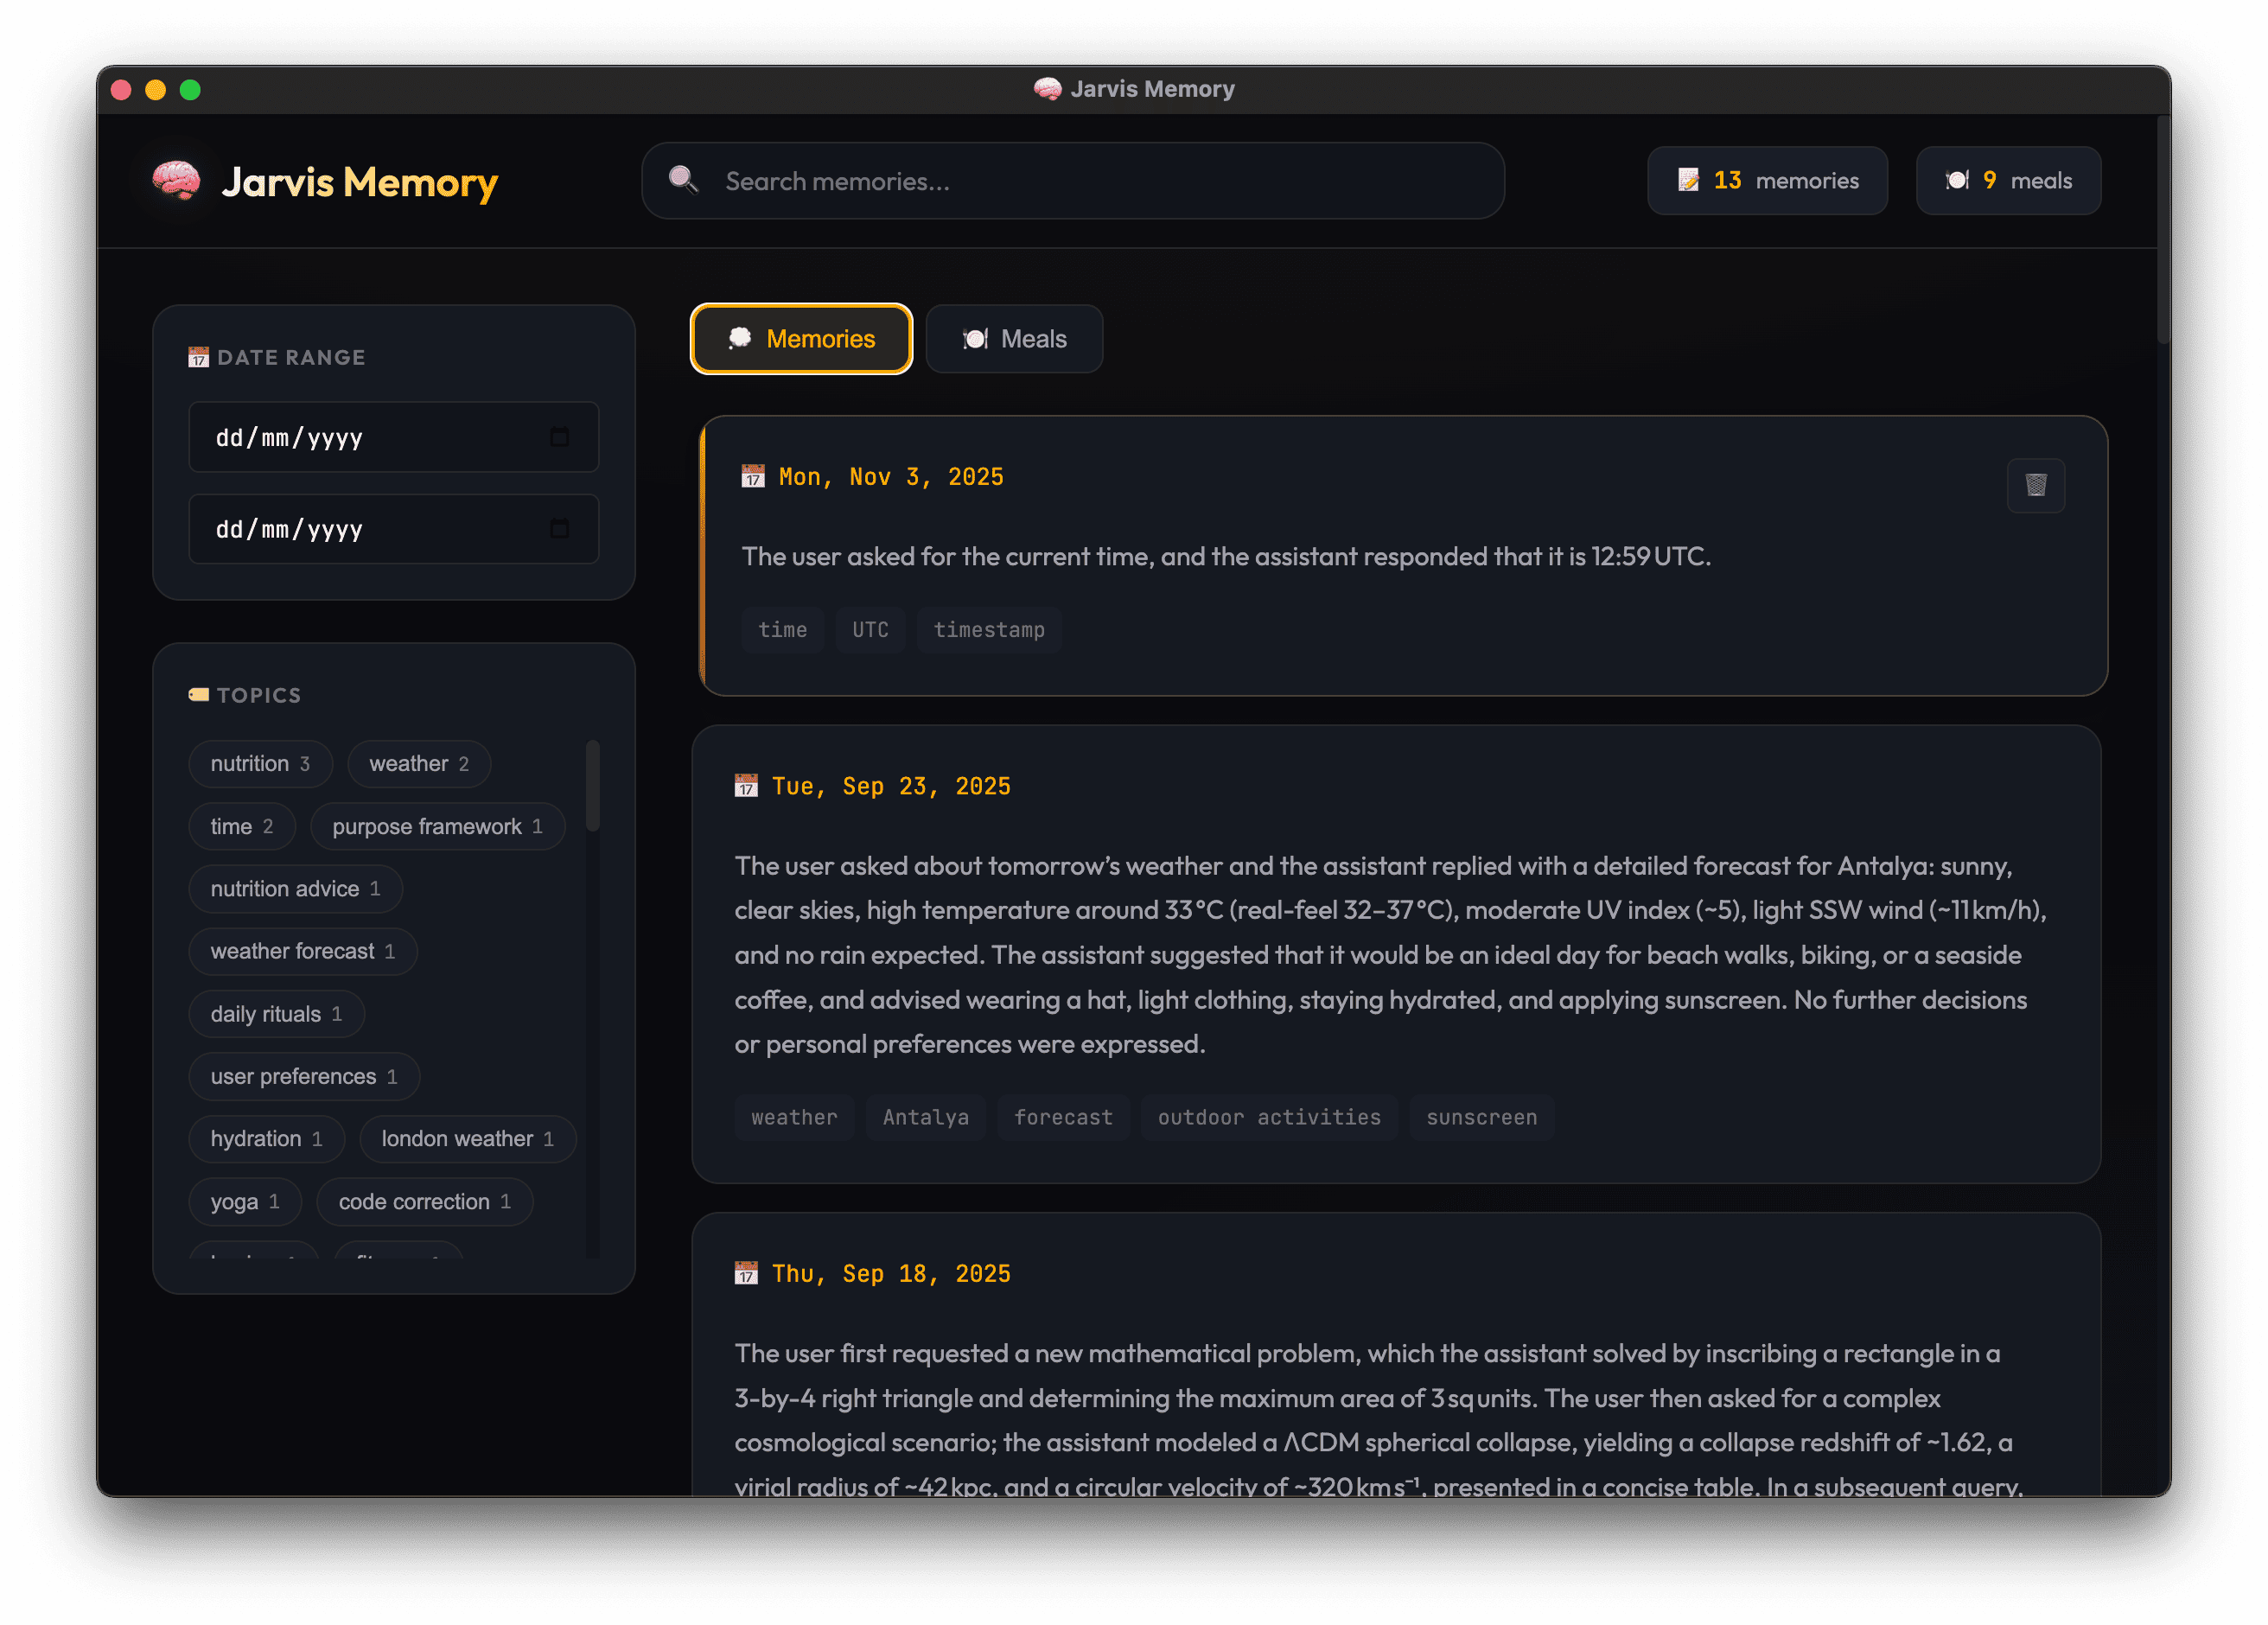
Task: Switch to the Meals tab
Action: click(x=1014, y=339)
